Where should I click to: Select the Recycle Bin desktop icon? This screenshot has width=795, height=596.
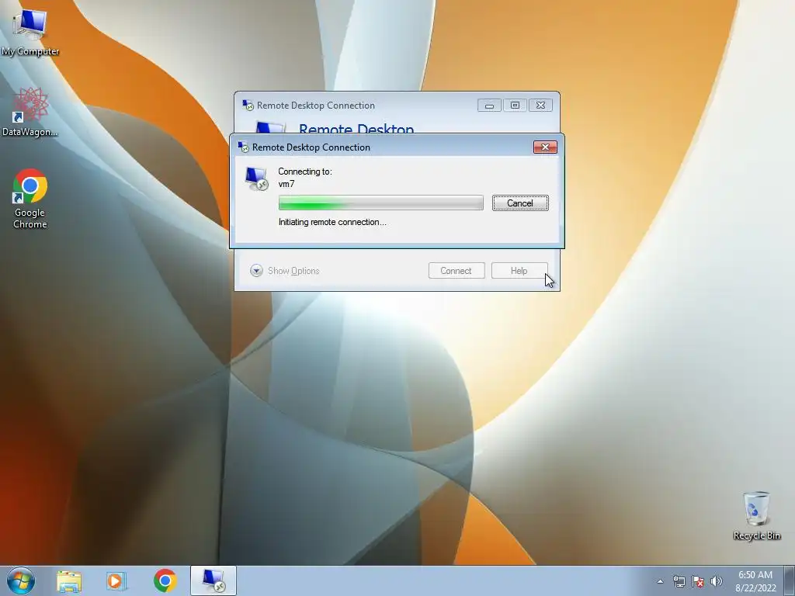tap(756, 515)
